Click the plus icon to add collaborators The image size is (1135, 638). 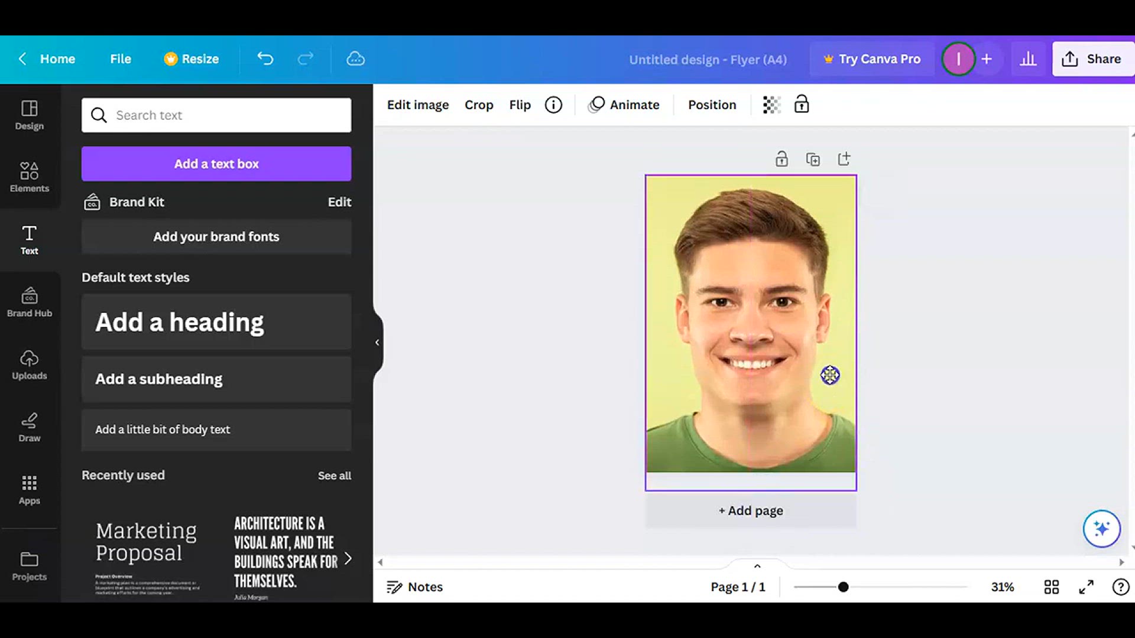tap(987, 58)
